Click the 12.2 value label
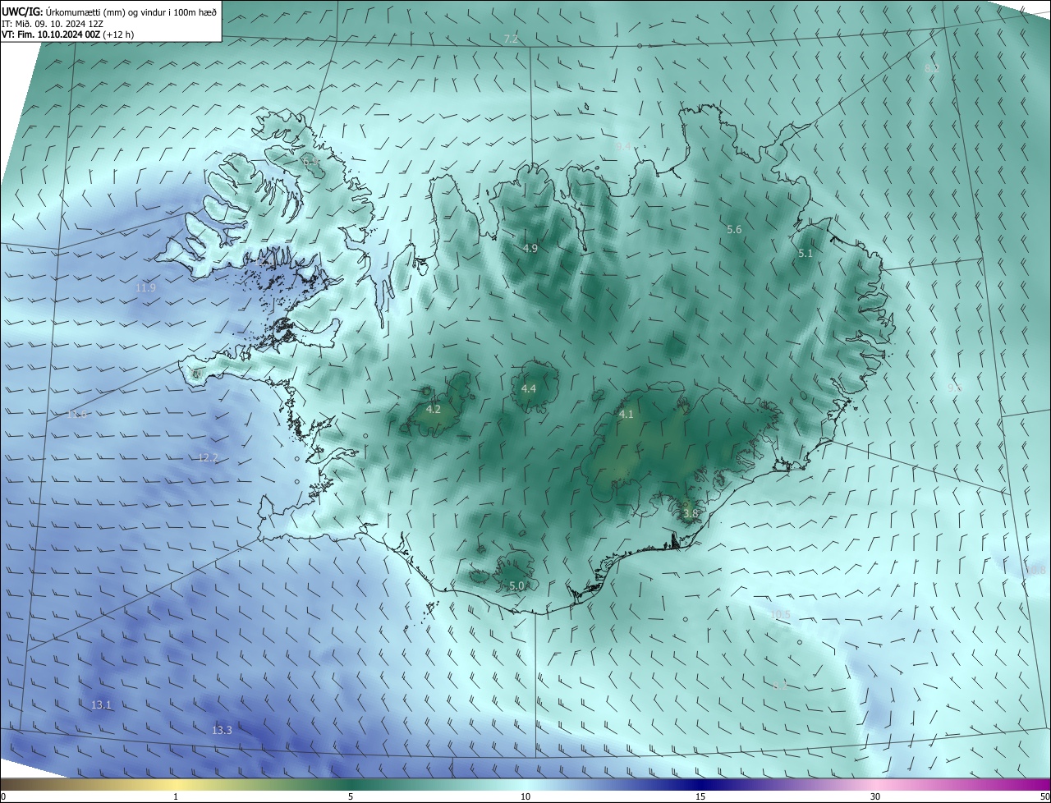The image size is (1051, 803). tap(208, 458)
